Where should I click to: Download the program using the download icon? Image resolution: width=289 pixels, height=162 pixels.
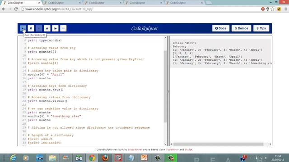pos(47,28)
